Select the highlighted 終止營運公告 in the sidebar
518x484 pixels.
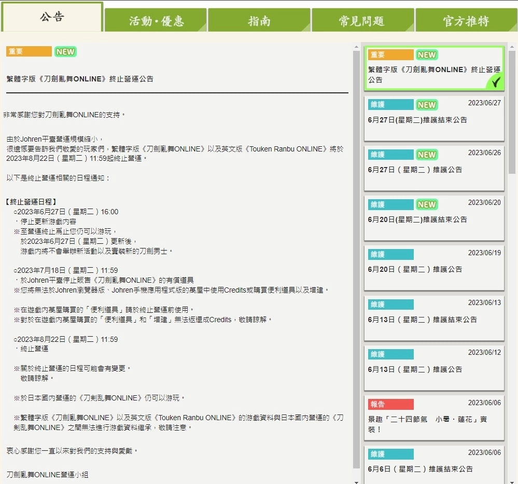(433, 68)
